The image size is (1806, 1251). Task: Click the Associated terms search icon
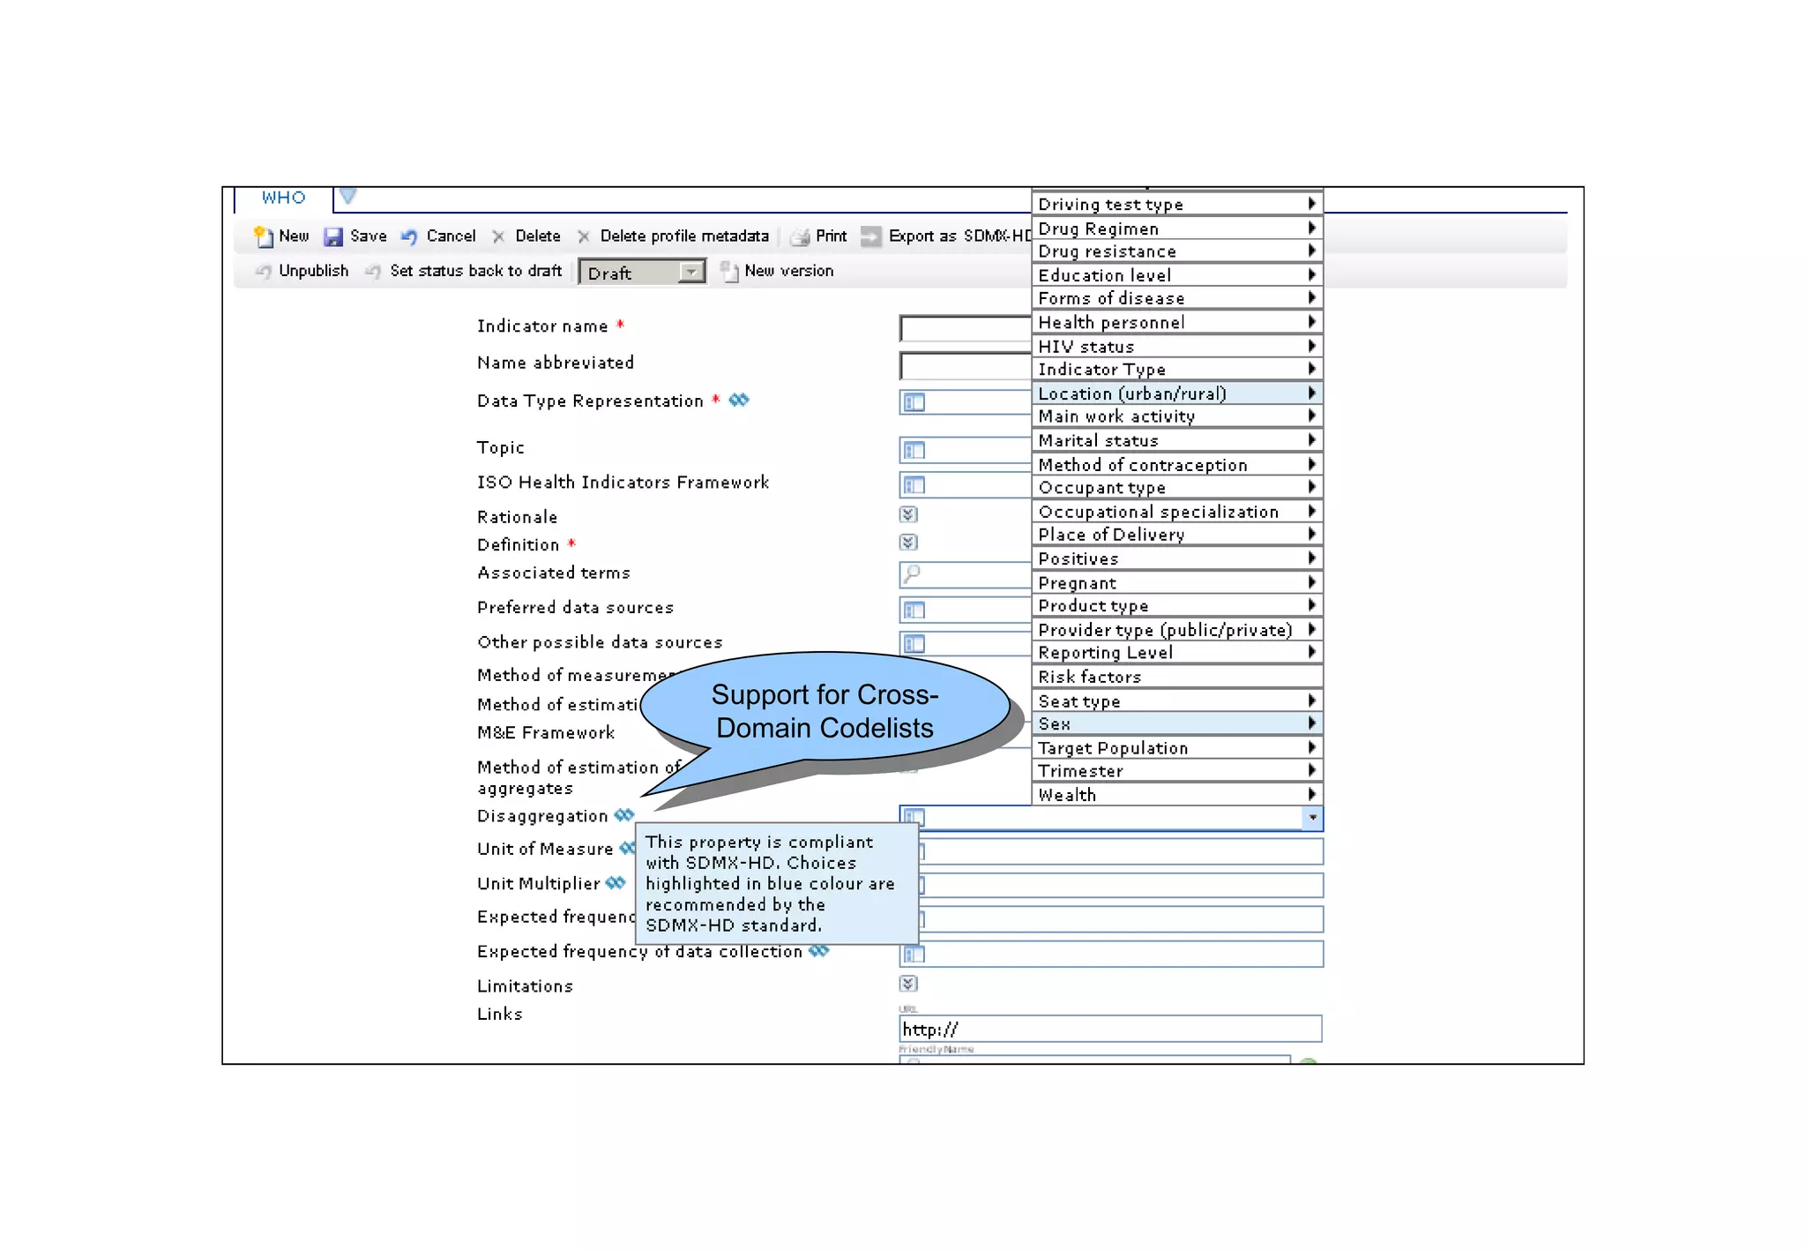pos(912,574)
